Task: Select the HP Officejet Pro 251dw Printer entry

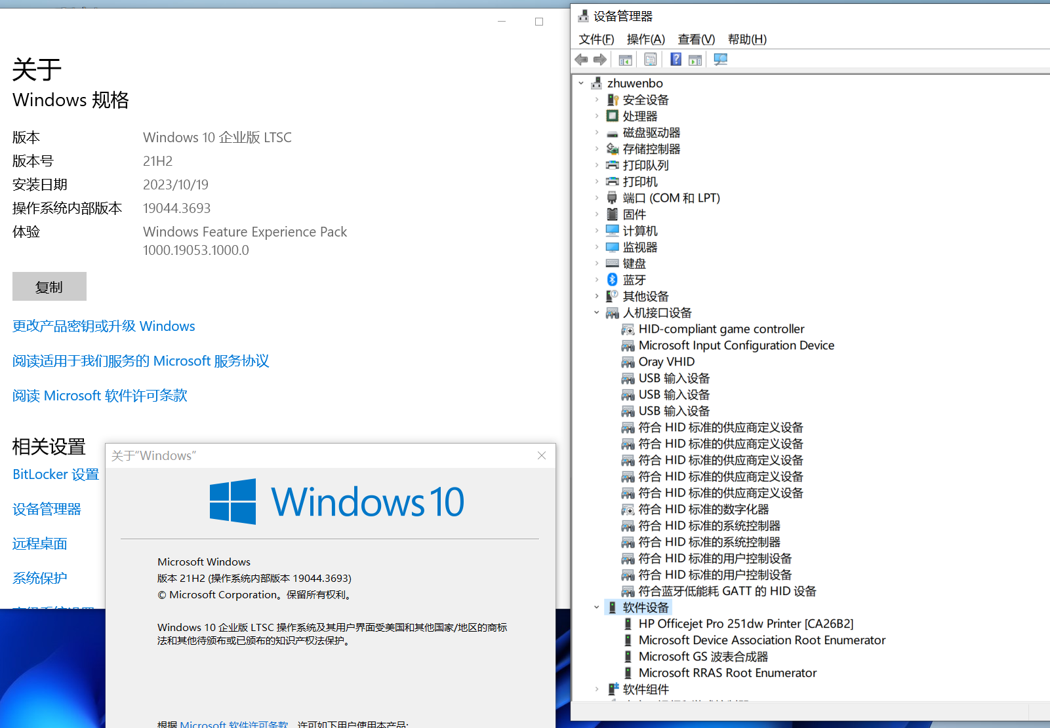Action: tap(746, 624)
